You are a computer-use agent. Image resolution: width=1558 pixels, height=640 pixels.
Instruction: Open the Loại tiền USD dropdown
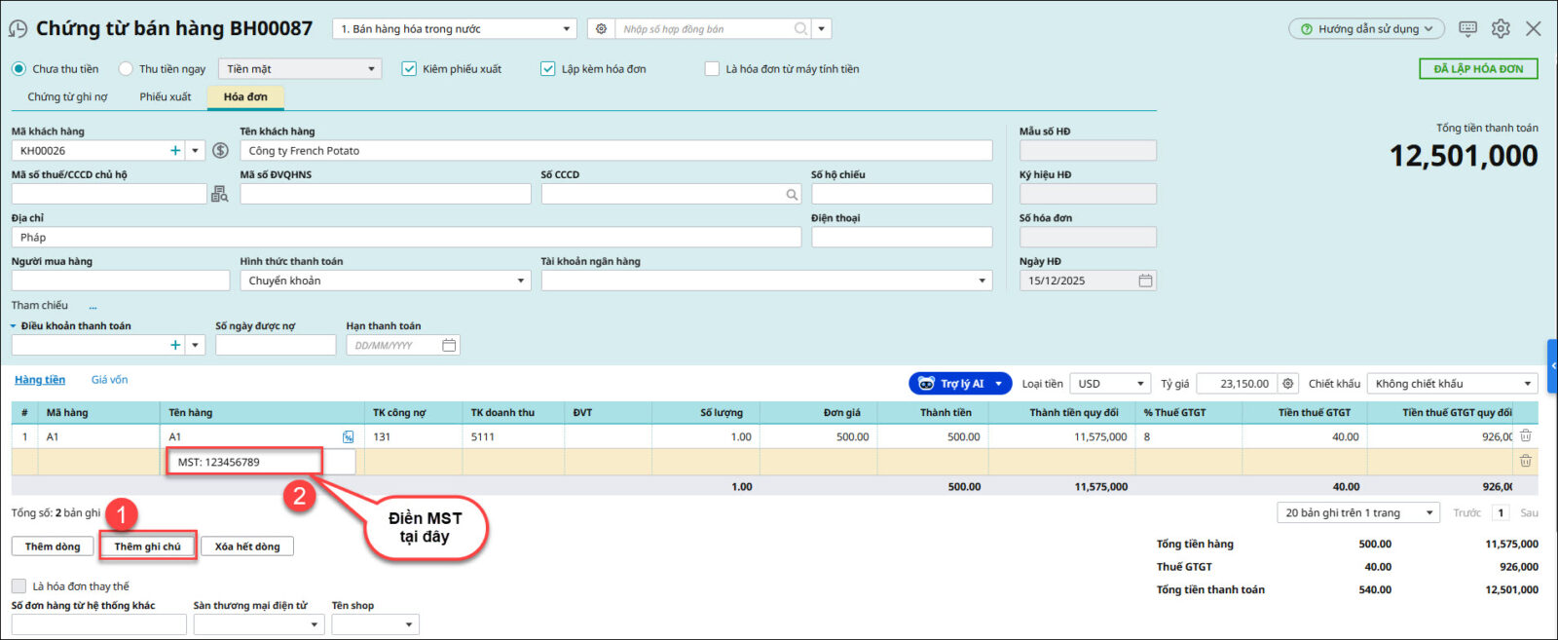[x=1139, y=384]
